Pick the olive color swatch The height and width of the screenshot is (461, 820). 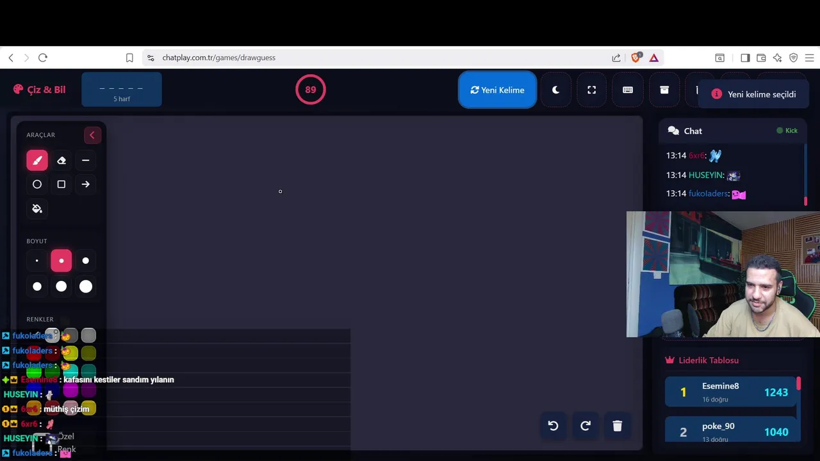pos(88,353)
